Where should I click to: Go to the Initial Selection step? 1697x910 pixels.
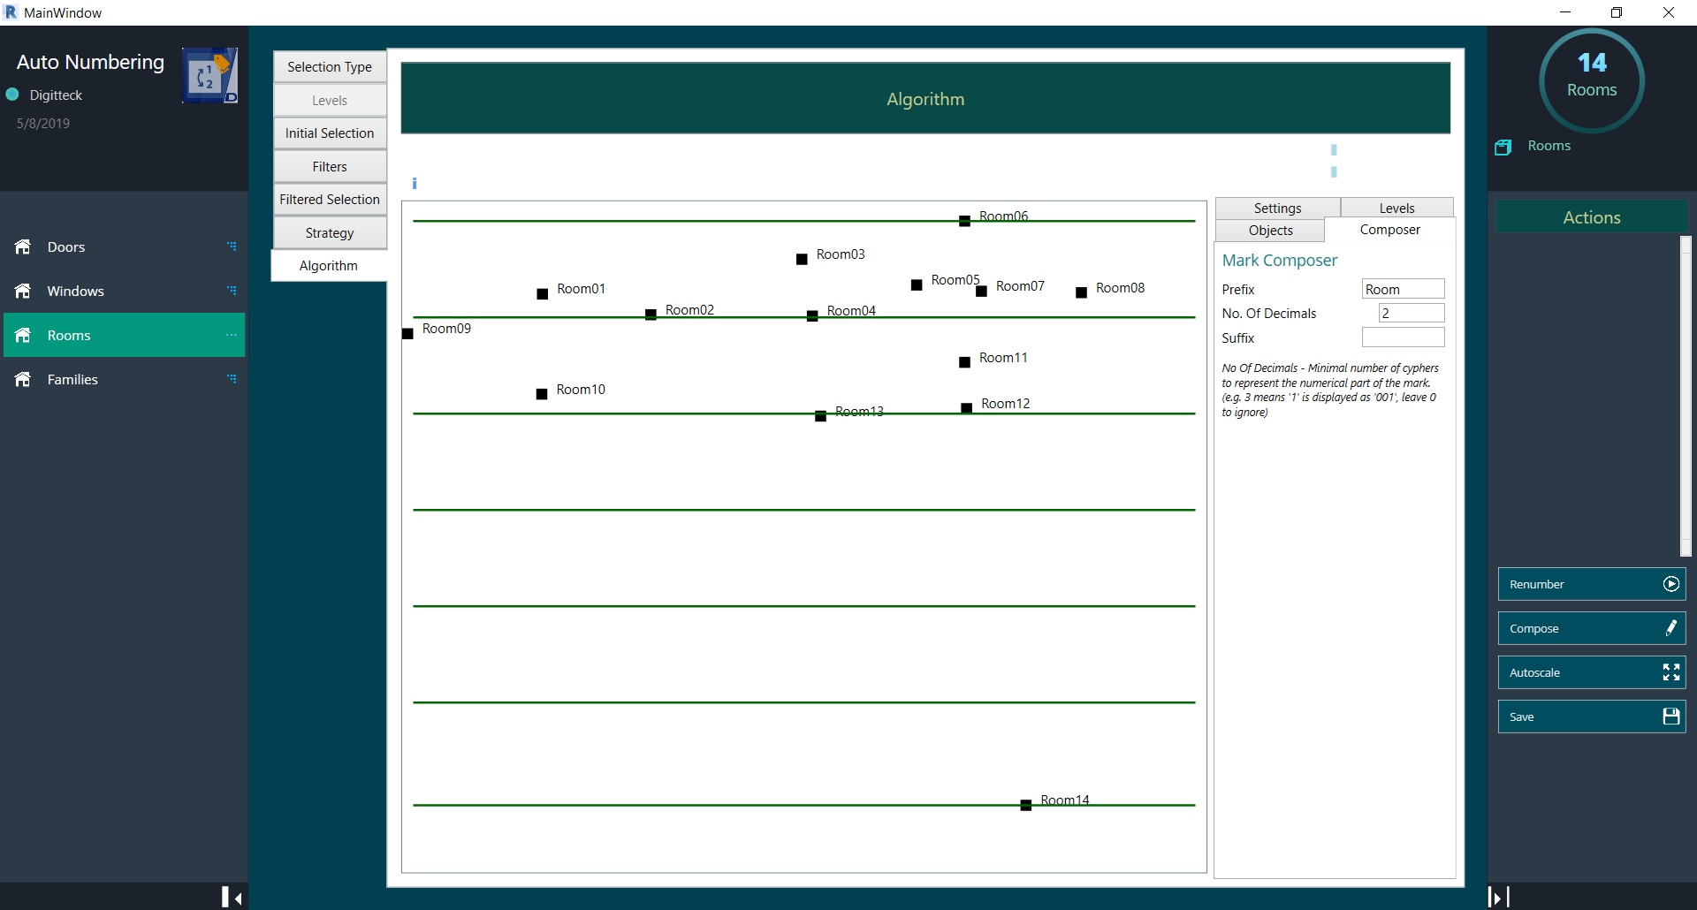coord(330,133)
